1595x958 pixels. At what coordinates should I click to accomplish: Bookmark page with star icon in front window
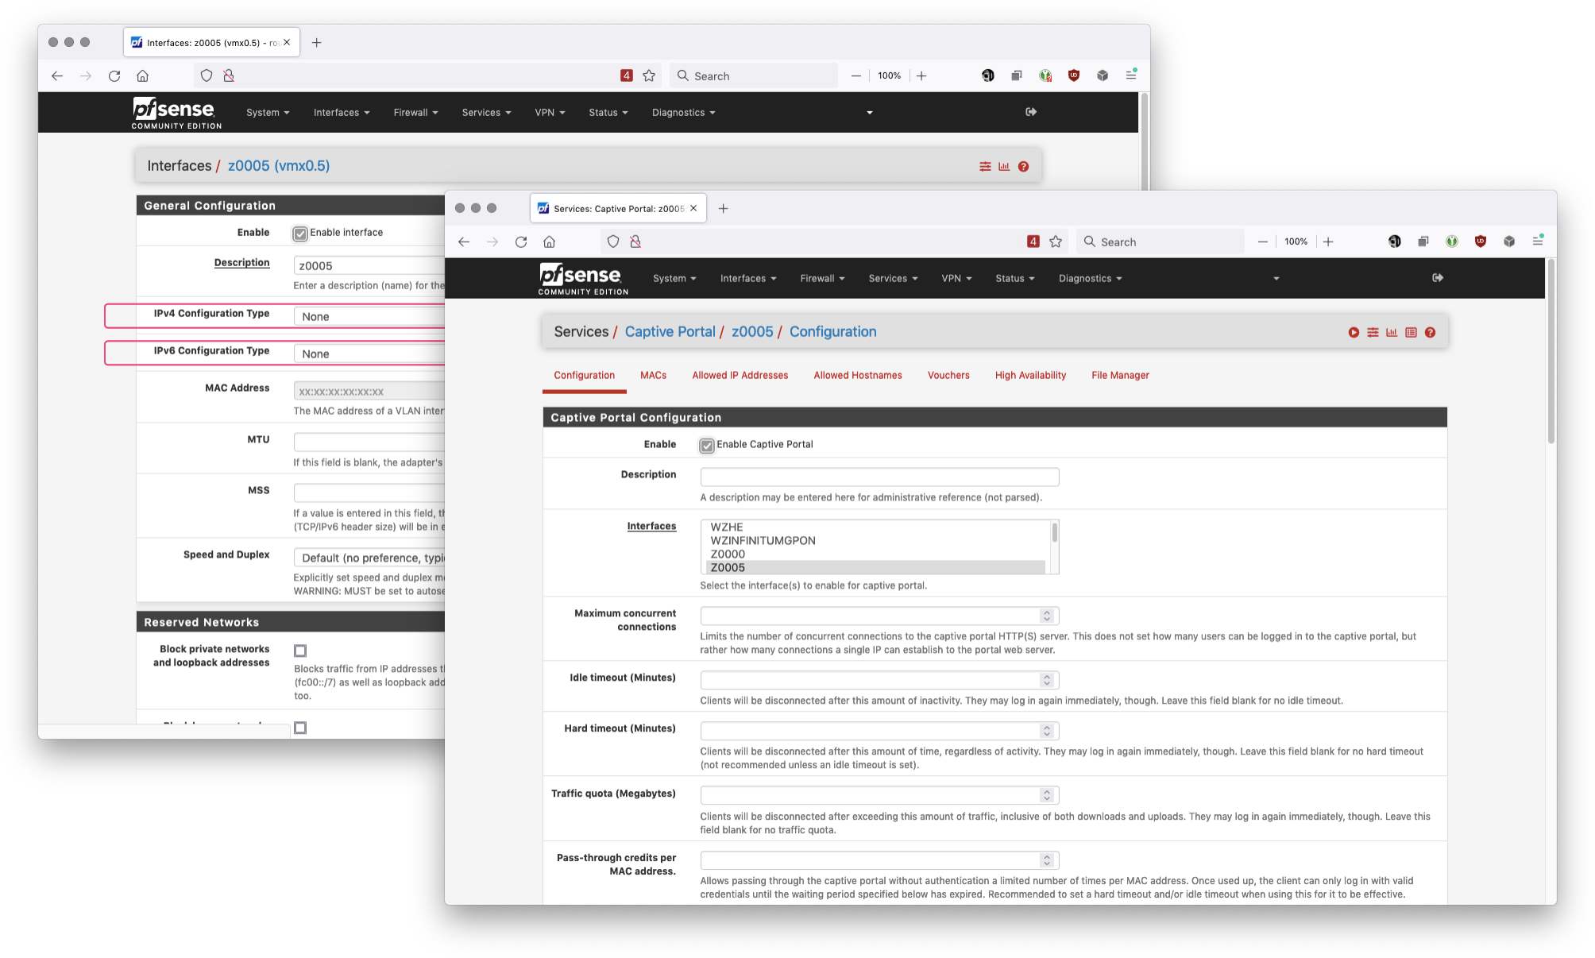tap(1056, 241)
